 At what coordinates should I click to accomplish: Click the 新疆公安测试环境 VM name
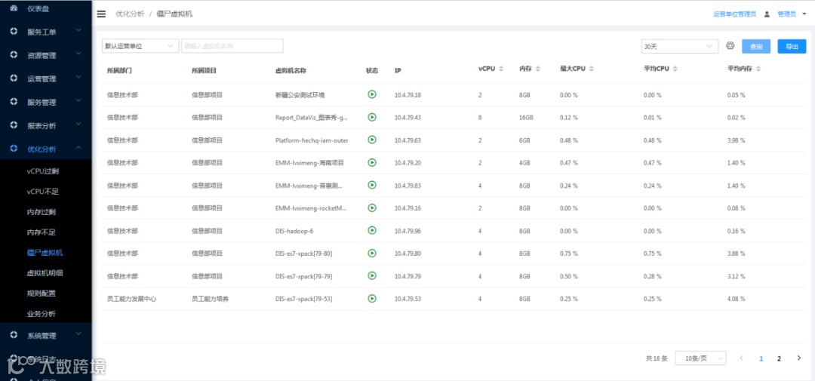(300, 95)
